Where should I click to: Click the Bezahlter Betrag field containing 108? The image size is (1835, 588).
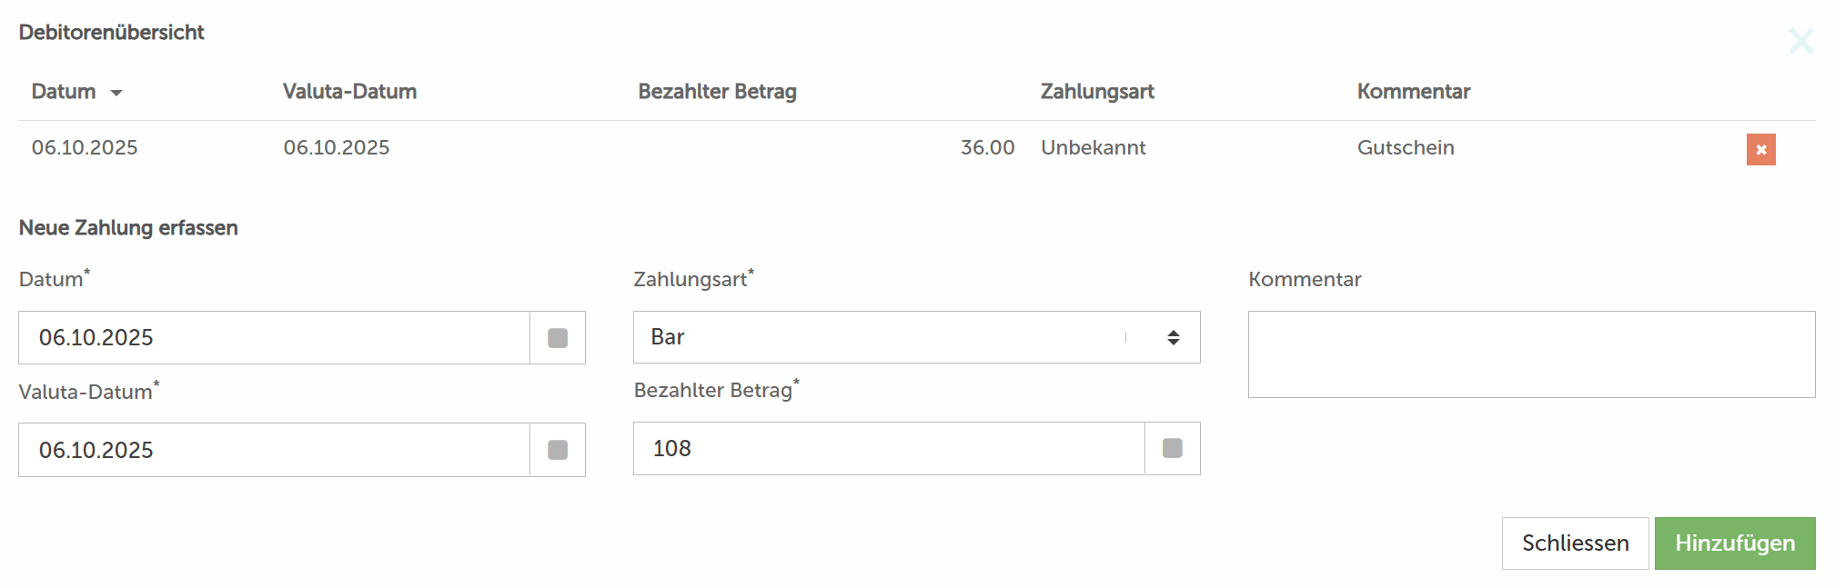click(x=889, y=448)
